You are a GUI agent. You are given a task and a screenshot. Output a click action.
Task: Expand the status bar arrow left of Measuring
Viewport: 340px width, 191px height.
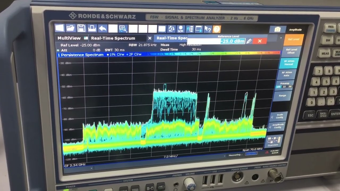225,156
